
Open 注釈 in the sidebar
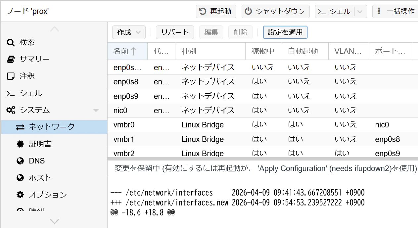(54, 76)
